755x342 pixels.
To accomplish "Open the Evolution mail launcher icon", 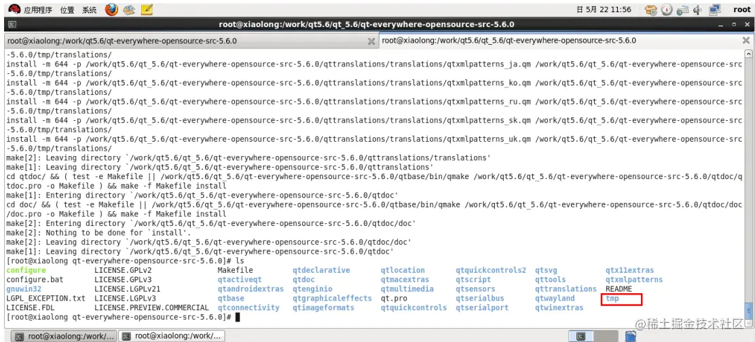I will (x=128, y=9).
